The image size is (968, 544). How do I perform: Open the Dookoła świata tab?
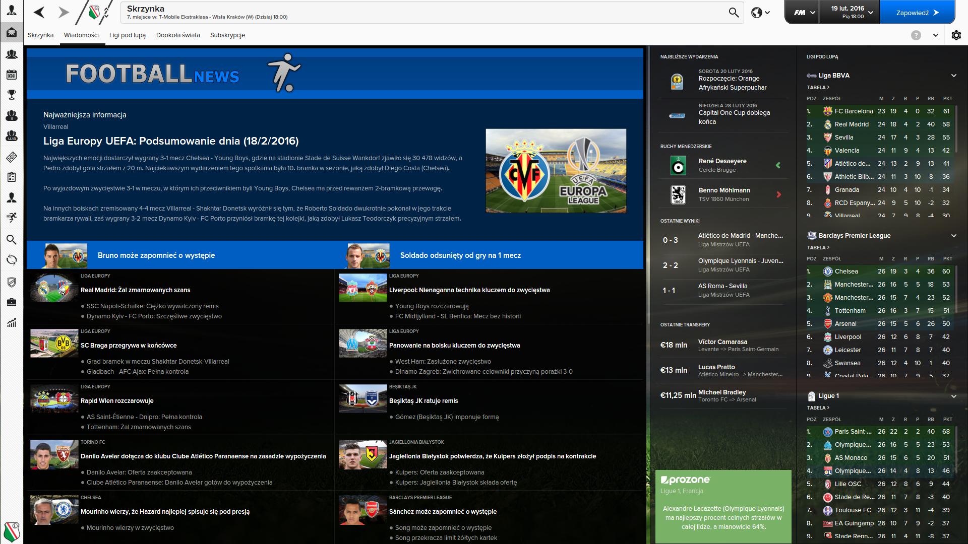click(178, 35)
